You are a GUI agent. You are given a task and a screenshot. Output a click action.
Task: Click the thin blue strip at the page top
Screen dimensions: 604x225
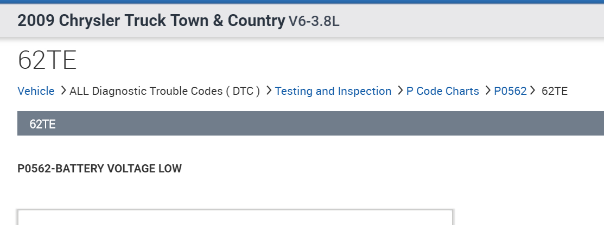pyautogui.click(x=302, y=2)
